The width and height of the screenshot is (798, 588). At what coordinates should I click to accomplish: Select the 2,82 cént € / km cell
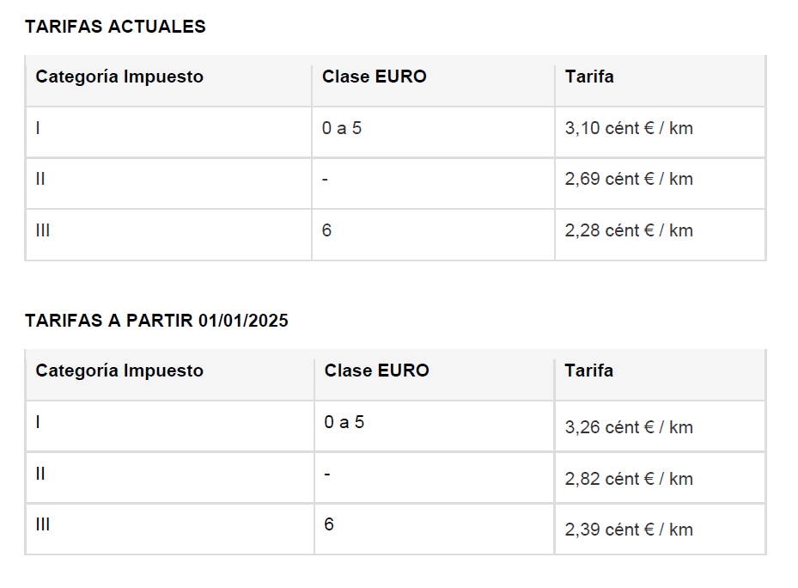(629, 479)
